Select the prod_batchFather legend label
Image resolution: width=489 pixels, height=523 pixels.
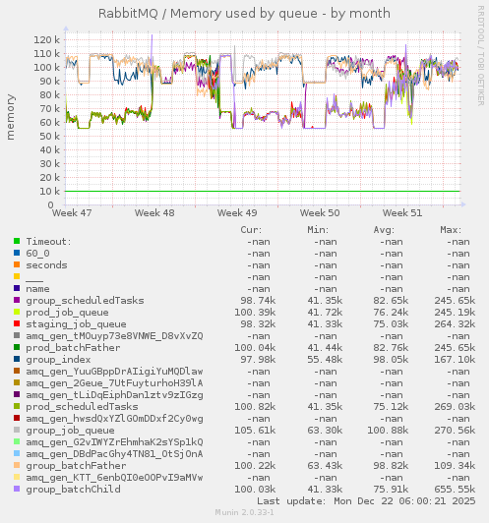click(73, 348)
